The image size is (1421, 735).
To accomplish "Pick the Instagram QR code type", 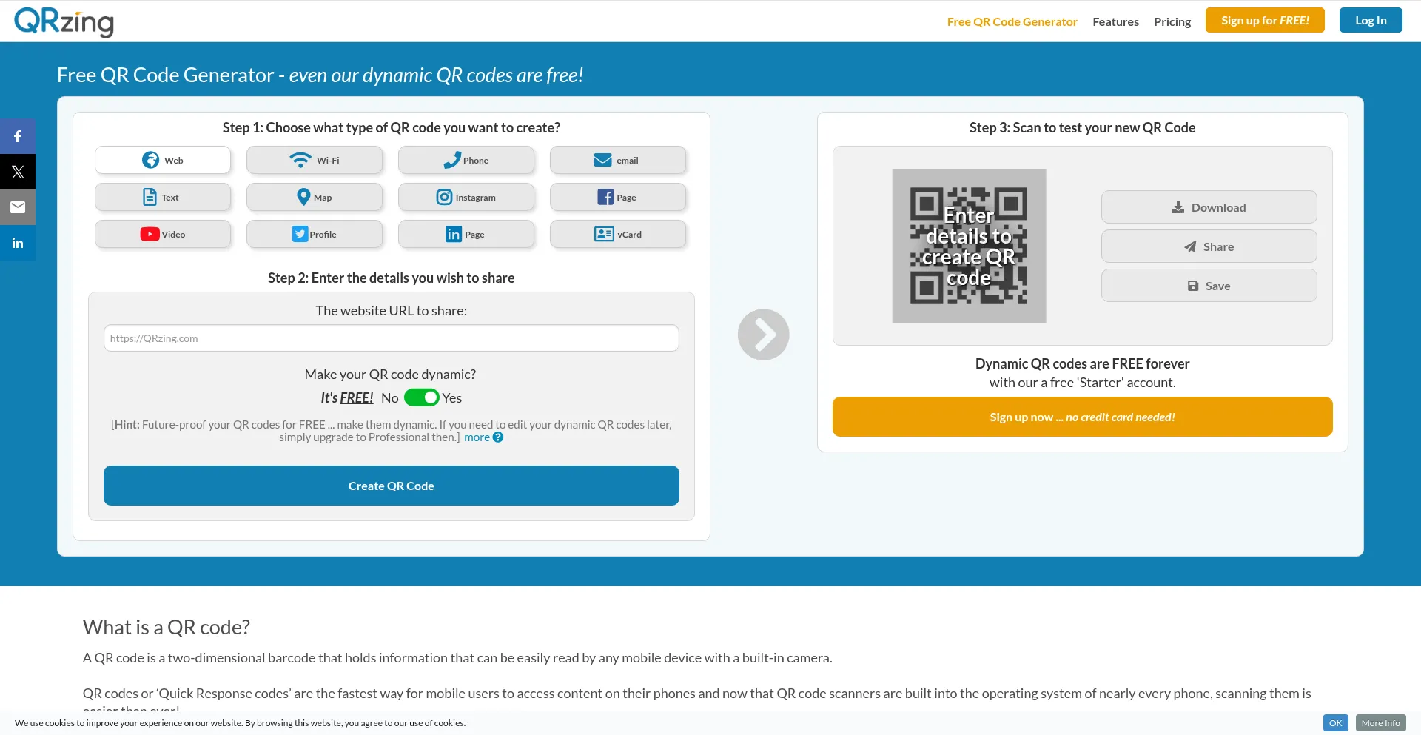I will tap(466, 197).
